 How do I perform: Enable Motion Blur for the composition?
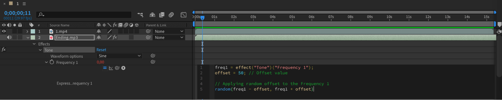tap(171, 15)
